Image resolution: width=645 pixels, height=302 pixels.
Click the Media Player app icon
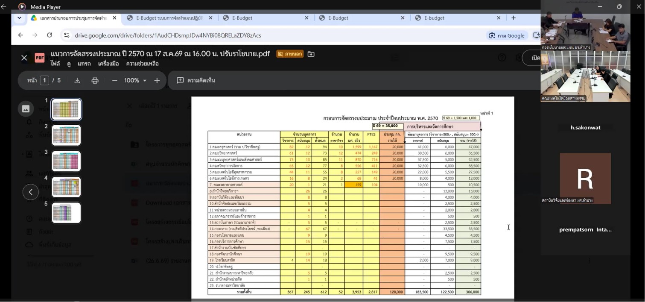click(x=22, y=7)
